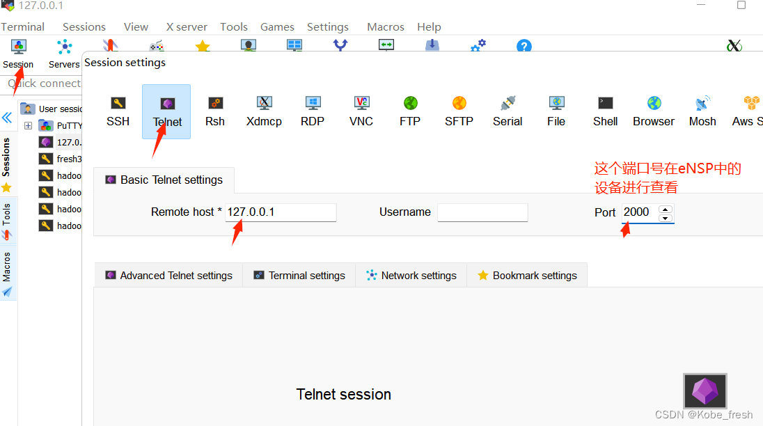Open the View menu

(x=136, y=26)
